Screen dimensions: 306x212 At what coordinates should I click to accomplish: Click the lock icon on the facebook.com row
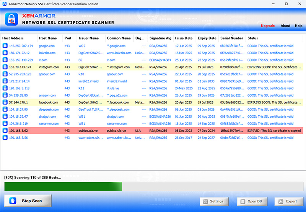click(5, 102)
